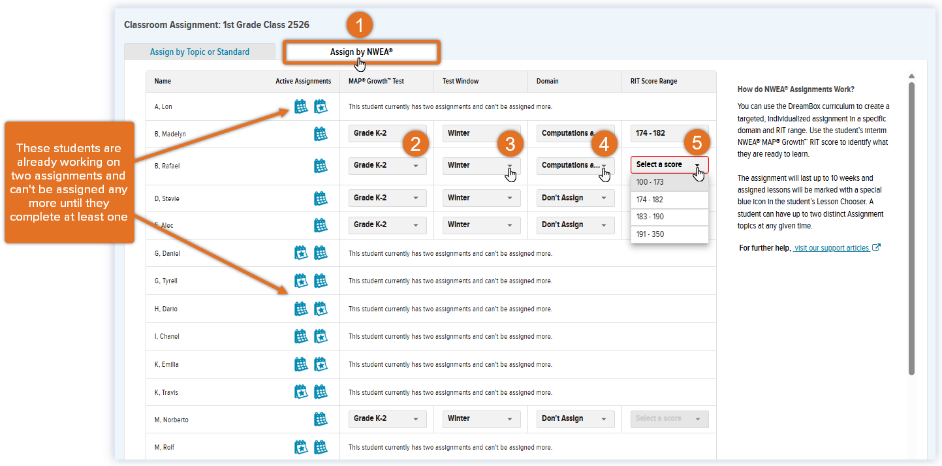Select the 191 - 350 score range option

(669, 234)
